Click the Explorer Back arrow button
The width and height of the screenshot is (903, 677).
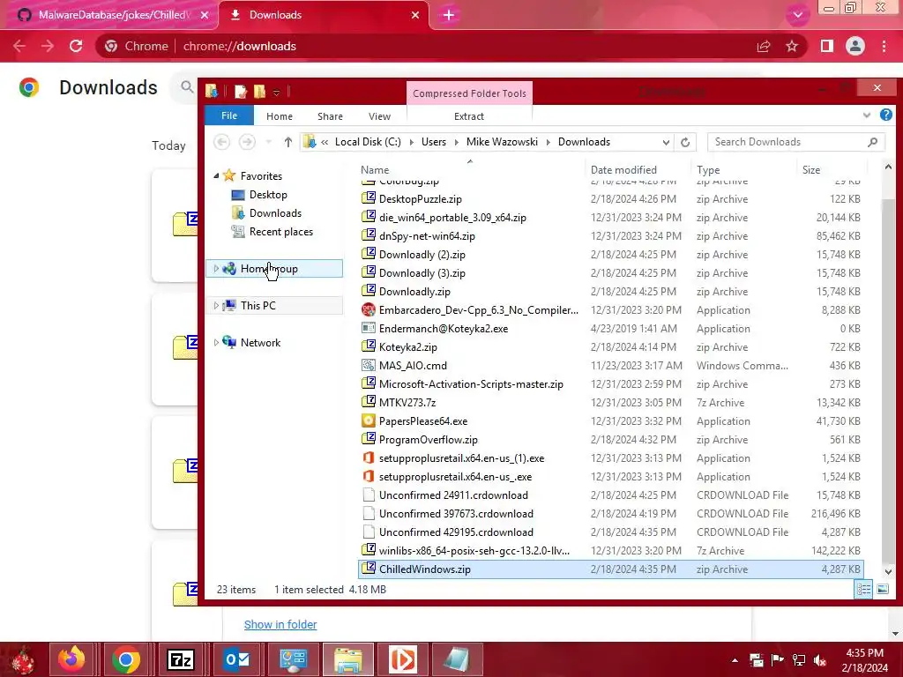pyautogui.click(x=221, y=142)
